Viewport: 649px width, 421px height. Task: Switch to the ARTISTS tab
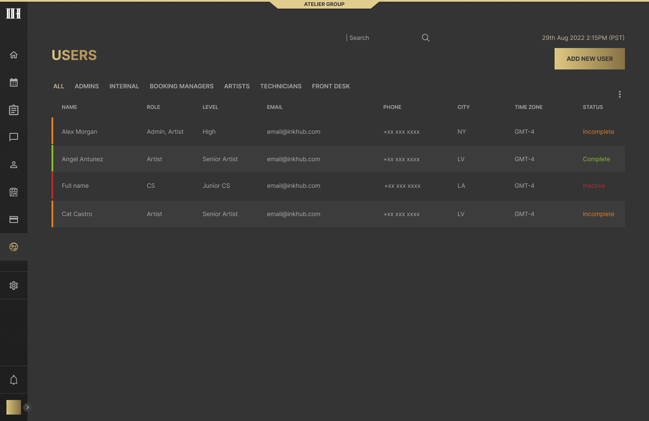[x=237, y=86]
